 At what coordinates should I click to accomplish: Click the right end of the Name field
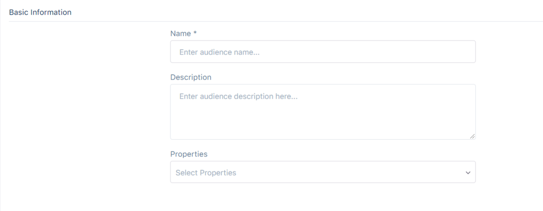(464, 52)
